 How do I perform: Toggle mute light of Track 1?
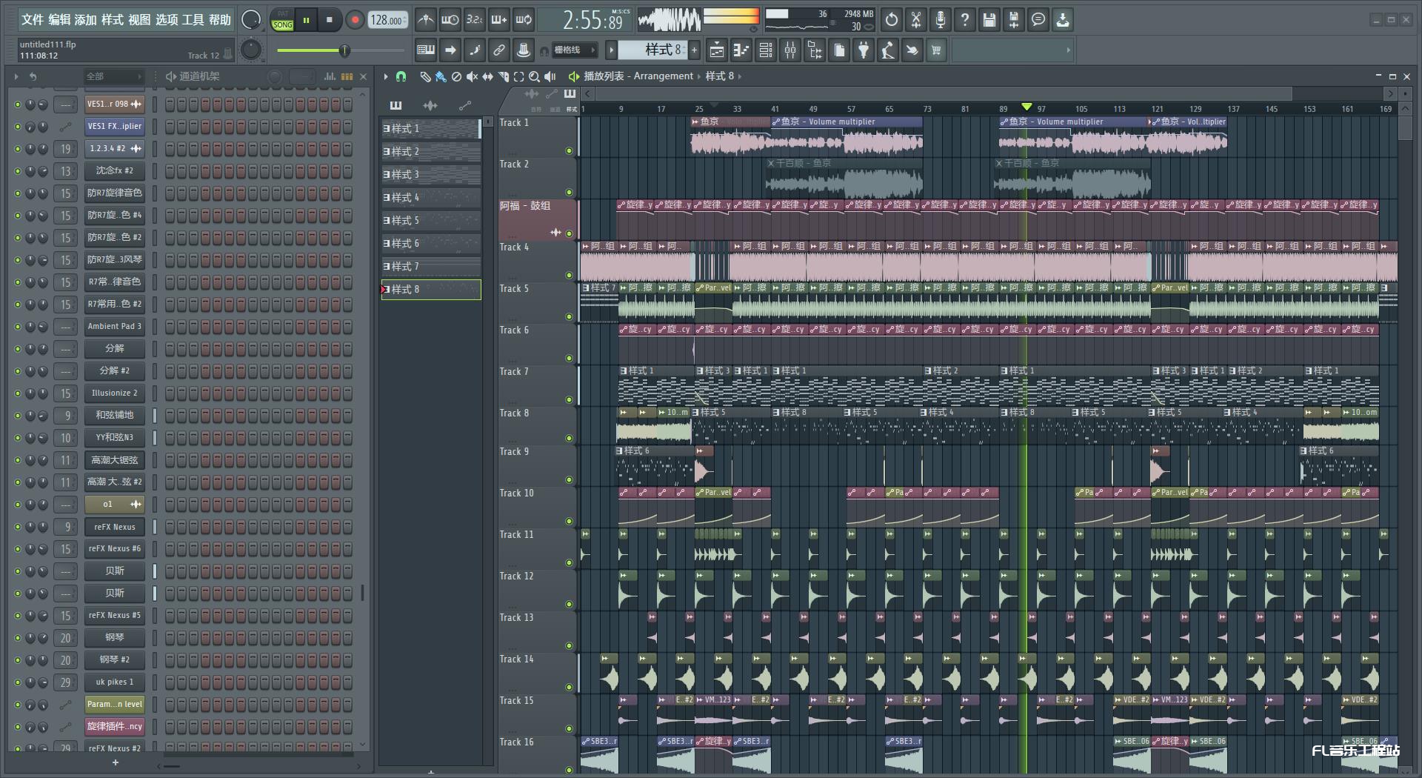point(570,150)
